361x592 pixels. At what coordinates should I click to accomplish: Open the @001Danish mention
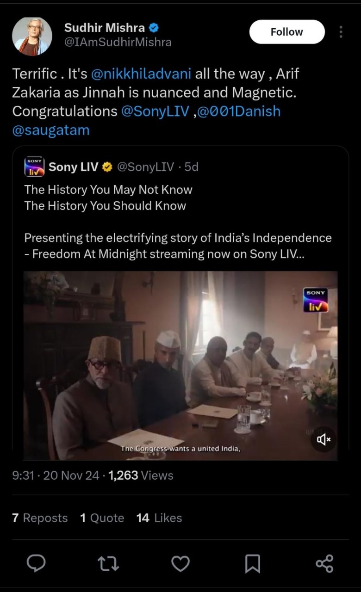(239, 111)
